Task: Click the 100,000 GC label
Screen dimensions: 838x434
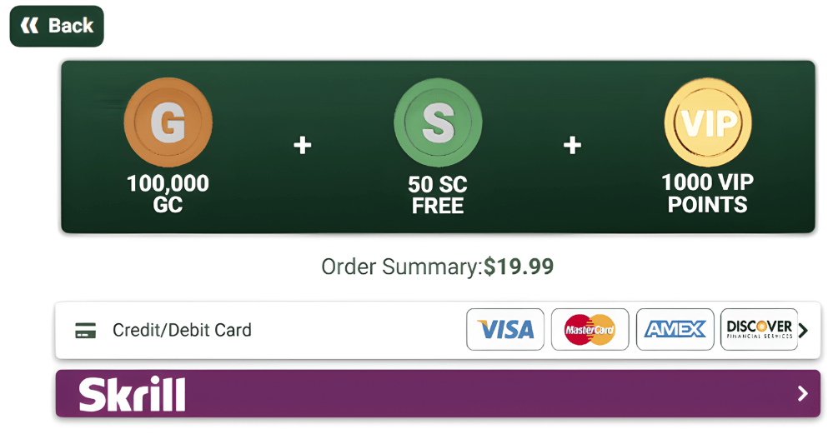Action: tap(168, 194)
